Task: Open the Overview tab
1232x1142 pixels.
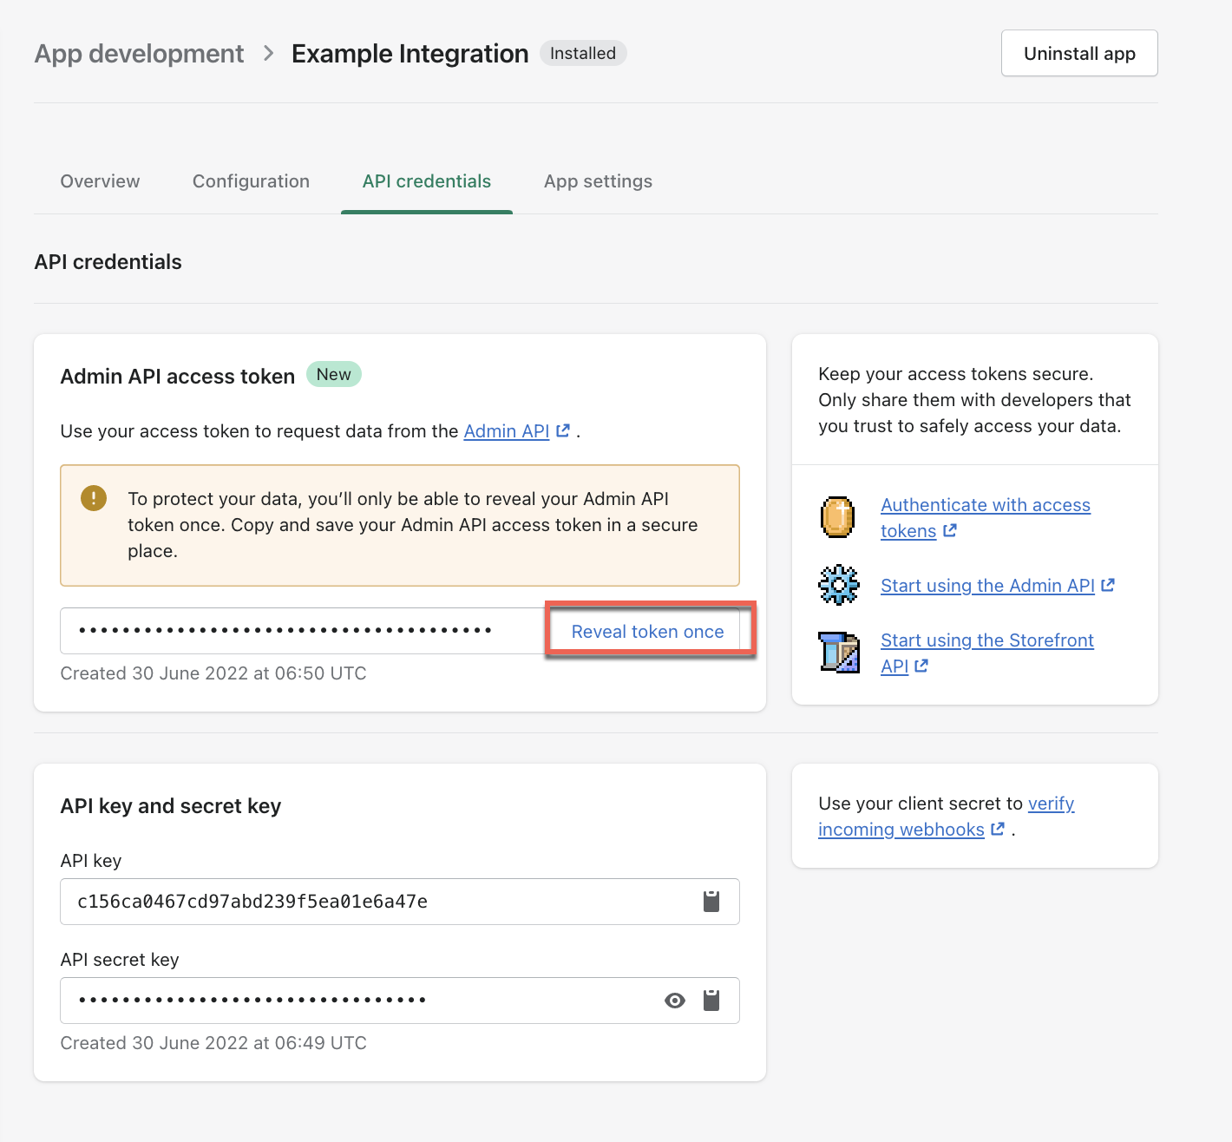Action: click(100, 181)
